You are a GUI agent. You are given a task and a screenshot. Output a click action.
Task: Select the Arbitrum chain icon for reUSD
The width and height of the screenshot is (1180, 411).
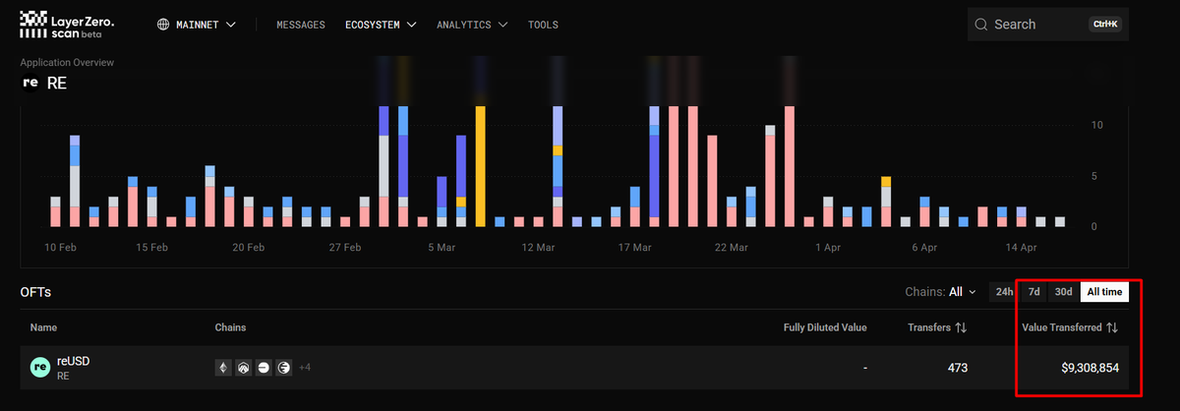[243, 368]
